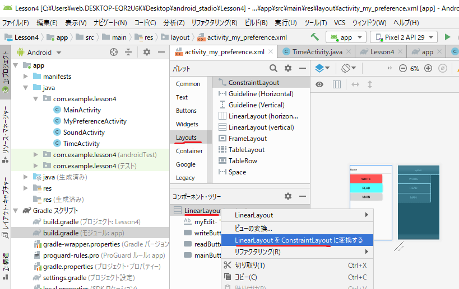The height and width of the screenshot is (289, 459).
Task: Collapse the com.example.lesson4 package
Action: pyautogui.click(x=36, y=99)
